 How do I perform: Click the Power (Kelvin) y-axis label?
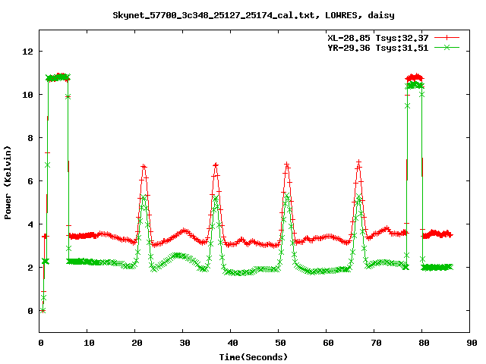tap(8, 183)
